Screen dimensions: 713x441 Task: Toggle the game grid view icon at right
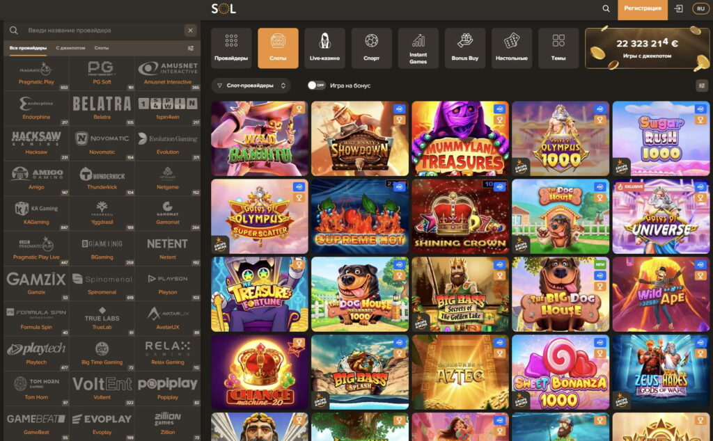[702, 86]
